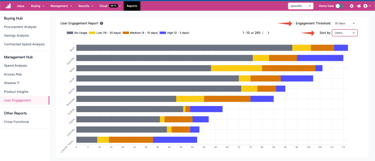
Task: Click the Buying Hub section heading
Action: [x=13, y=18]
